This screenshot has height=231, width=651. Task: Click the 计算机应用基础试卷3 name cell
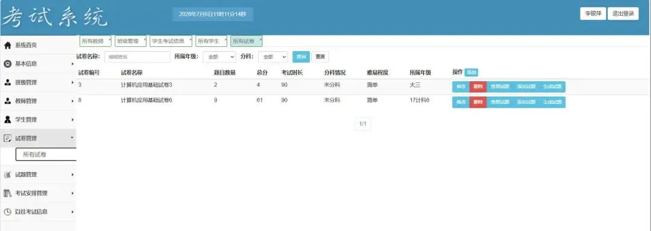(146, 85)
